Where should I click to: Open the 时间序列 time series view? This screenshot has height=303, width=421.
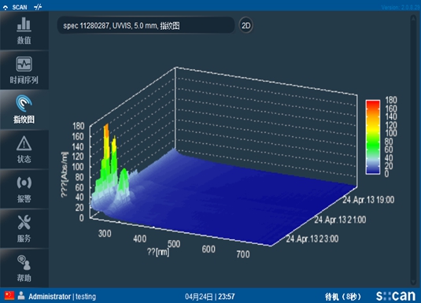click(24, 70)
